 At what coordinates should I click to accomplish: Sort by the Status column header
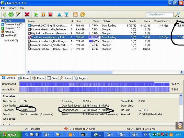click(112, 21)
